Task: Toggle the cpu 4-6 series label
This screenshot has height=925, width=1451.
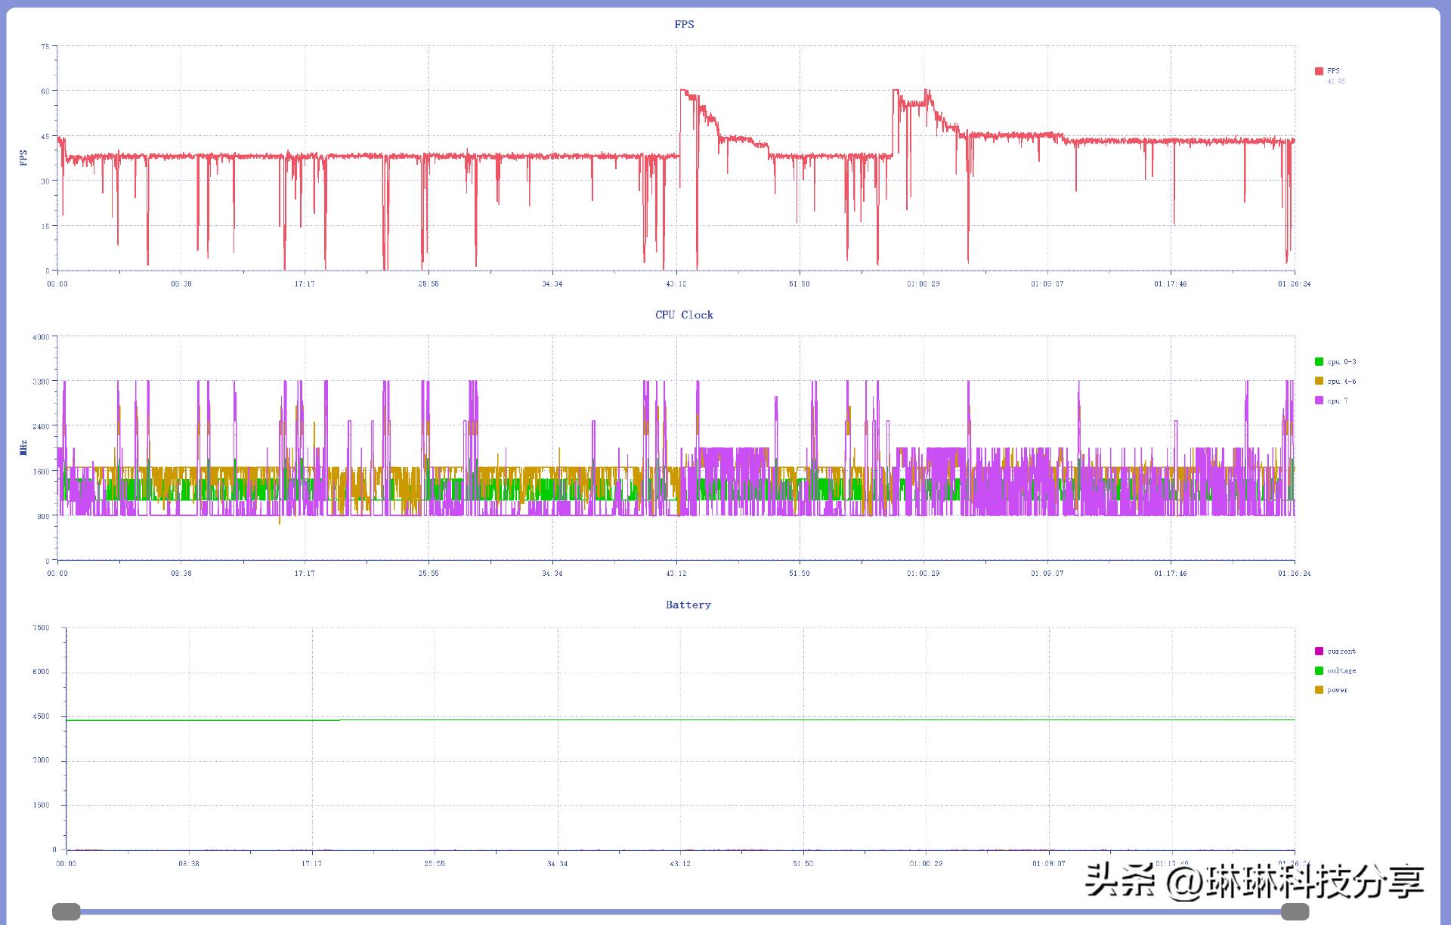Action: pos(1341,382)
